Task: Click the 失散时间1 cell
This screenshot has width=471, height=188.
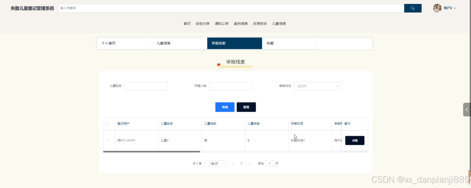Action: pyautogui.click(x=310, y=141)
